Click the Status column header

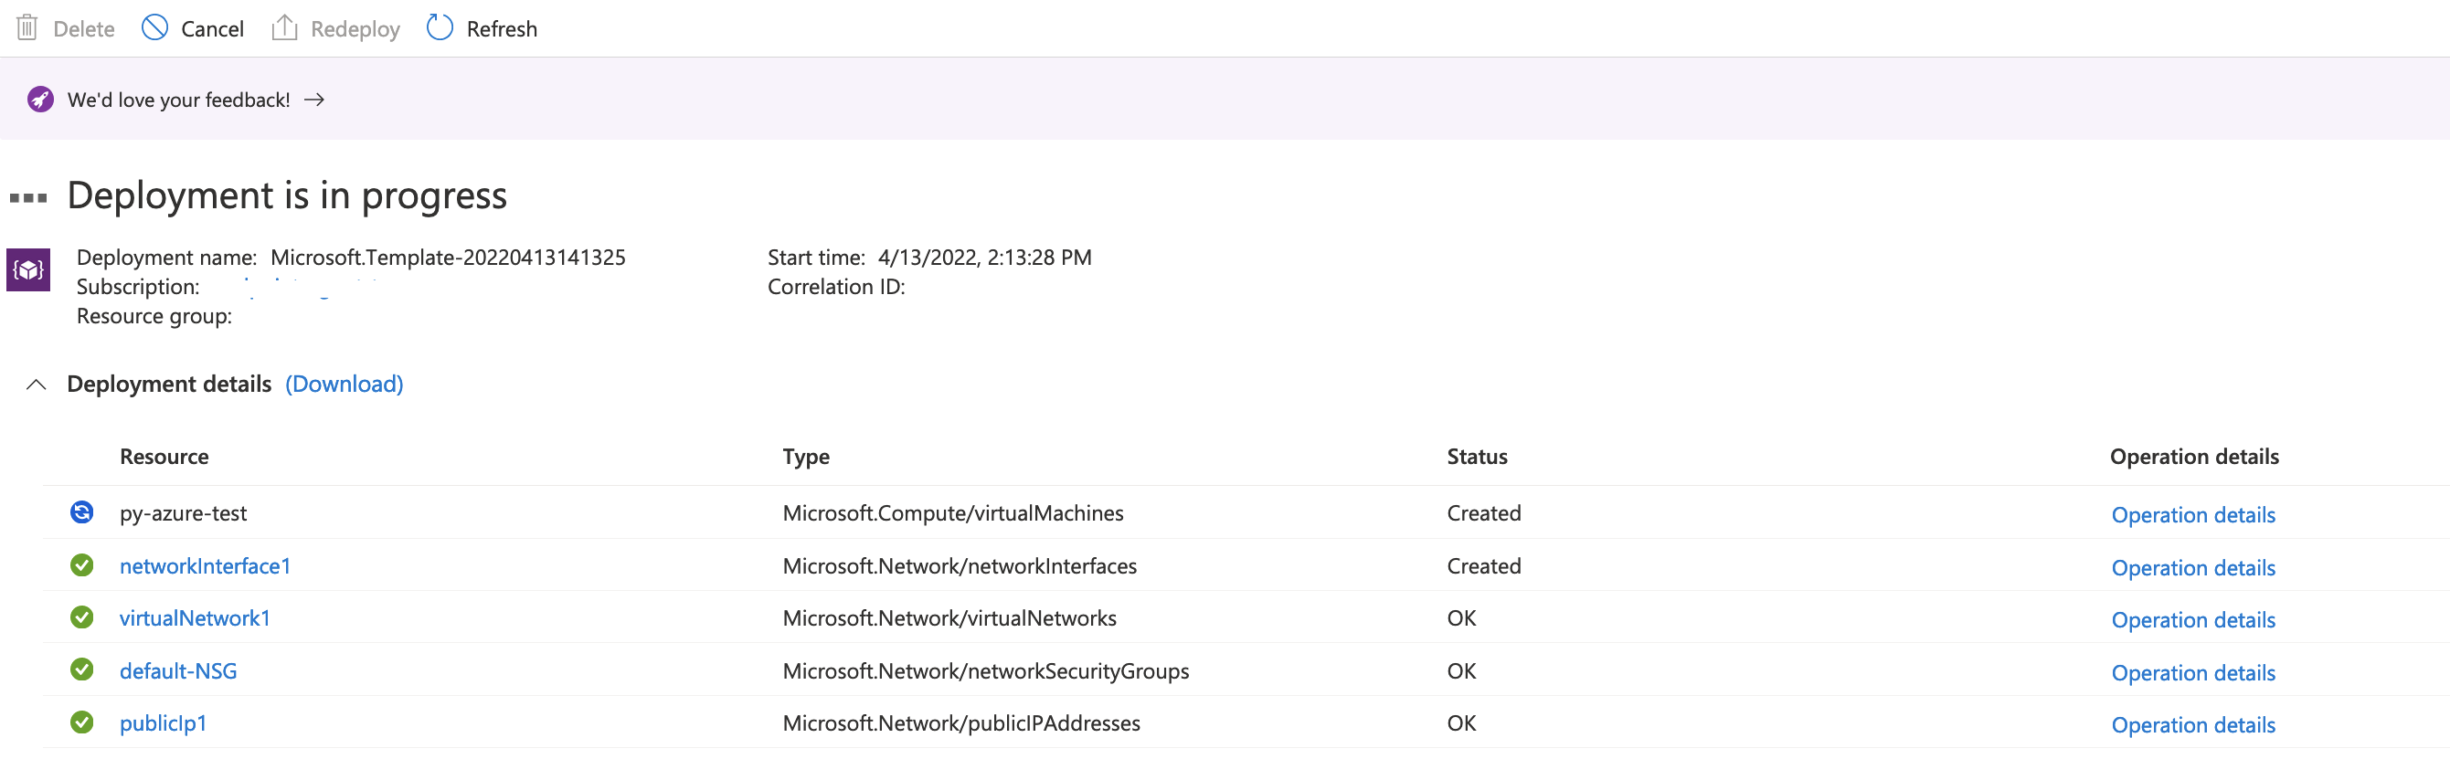point(1477,456)
